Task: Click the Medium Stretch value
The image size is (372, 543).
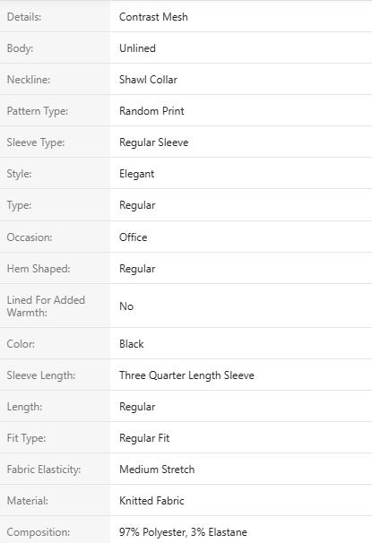Action: 157,470
